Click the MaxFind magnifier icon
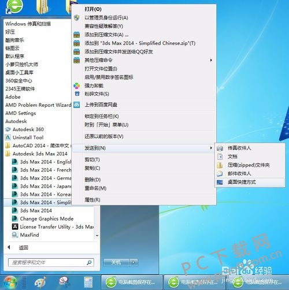 [x=15, y=235]
